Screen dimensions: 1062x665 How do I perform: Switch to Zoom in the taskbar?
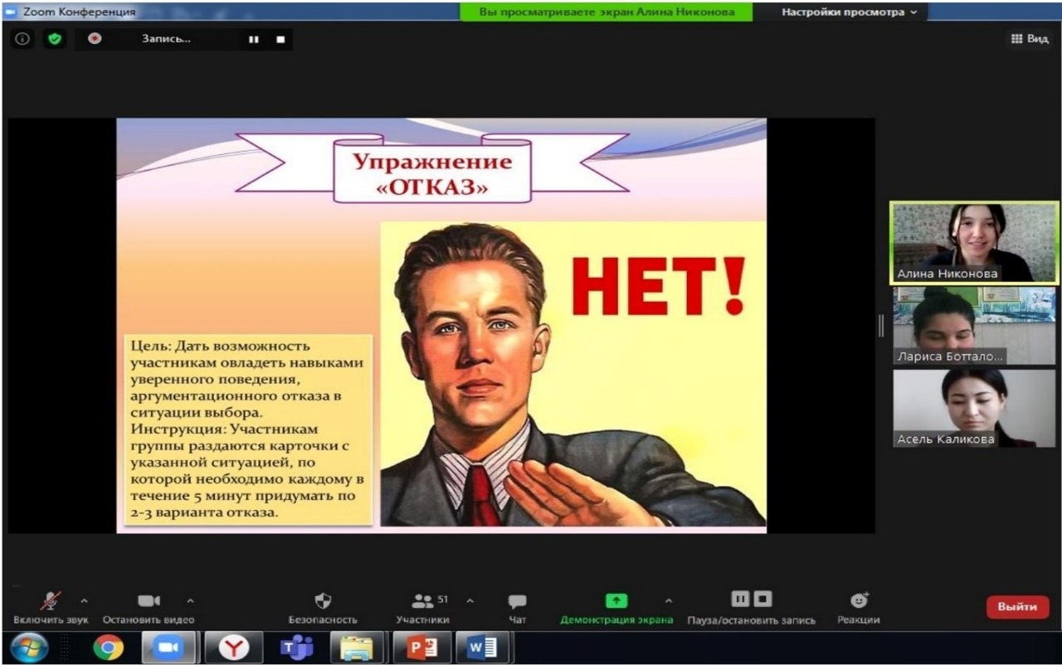pyautogui.click(x=168, y=648)
